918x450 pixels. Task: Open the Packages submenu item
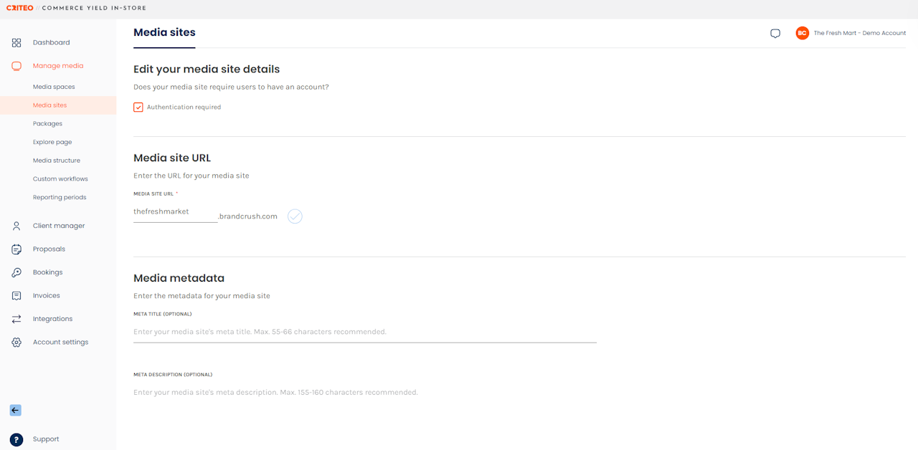point(47,124)
